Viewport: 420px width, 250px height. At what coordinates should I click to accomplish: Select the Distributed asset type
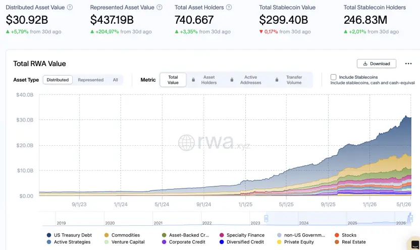click(58, 80)
